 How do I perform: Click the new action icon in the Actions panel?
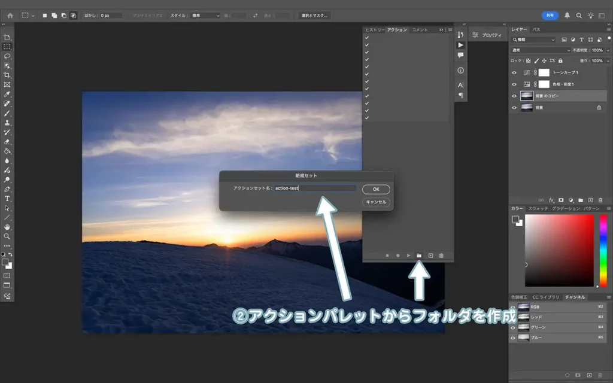(x=431, y=256)
